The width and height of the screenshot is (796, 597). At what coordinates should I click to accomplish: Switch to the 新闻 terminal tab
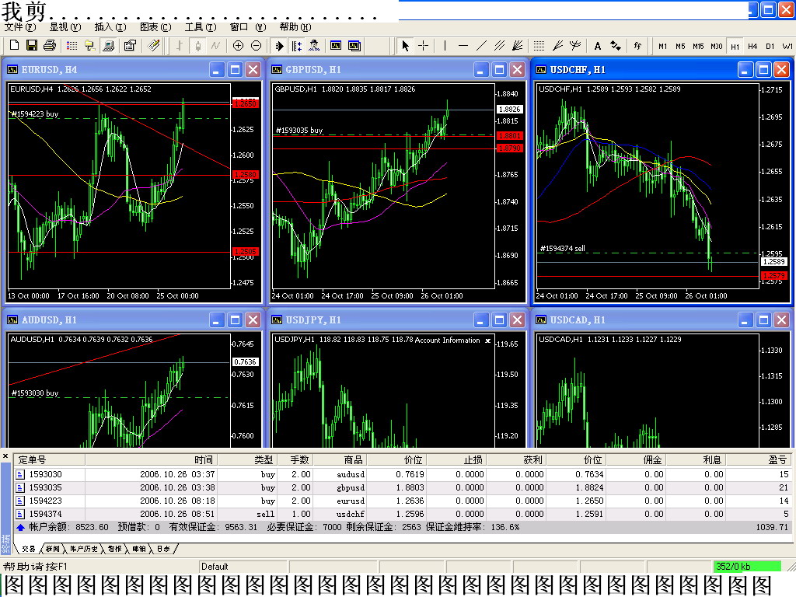(52, 549)
